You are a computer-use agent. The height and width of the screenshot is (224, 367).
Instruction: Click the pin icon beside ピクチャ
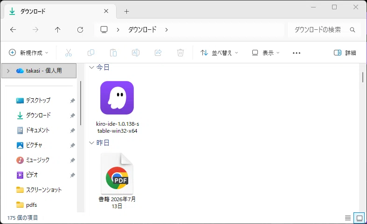coord(72,145)
